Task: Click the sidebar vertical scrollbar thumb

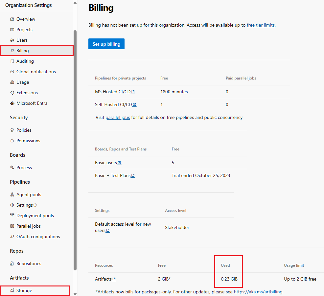Action: pyautogui.click(x=75, y=150)
